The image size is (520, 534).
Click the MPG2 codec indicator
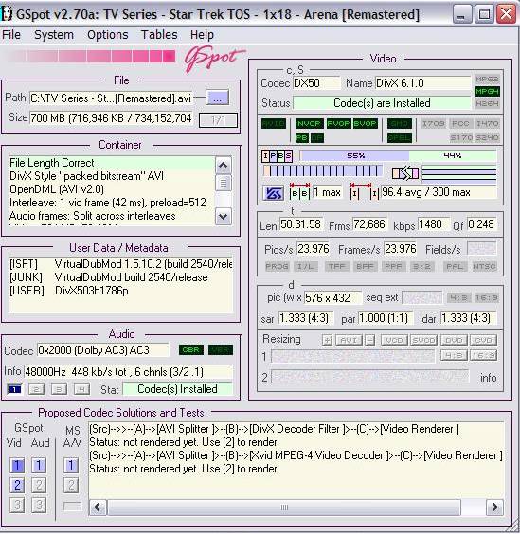(x=487, y=79)
